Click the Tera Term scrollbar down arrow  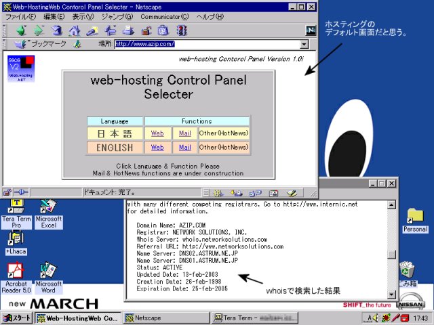point(391,295)
